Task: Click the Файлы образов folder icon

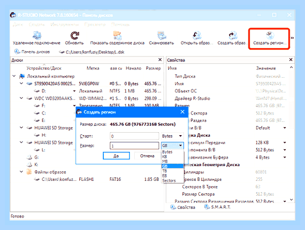Action: pos(29,172)
